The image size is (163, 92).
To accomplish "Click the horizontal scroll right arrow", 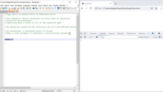I will tap(75, 88).
